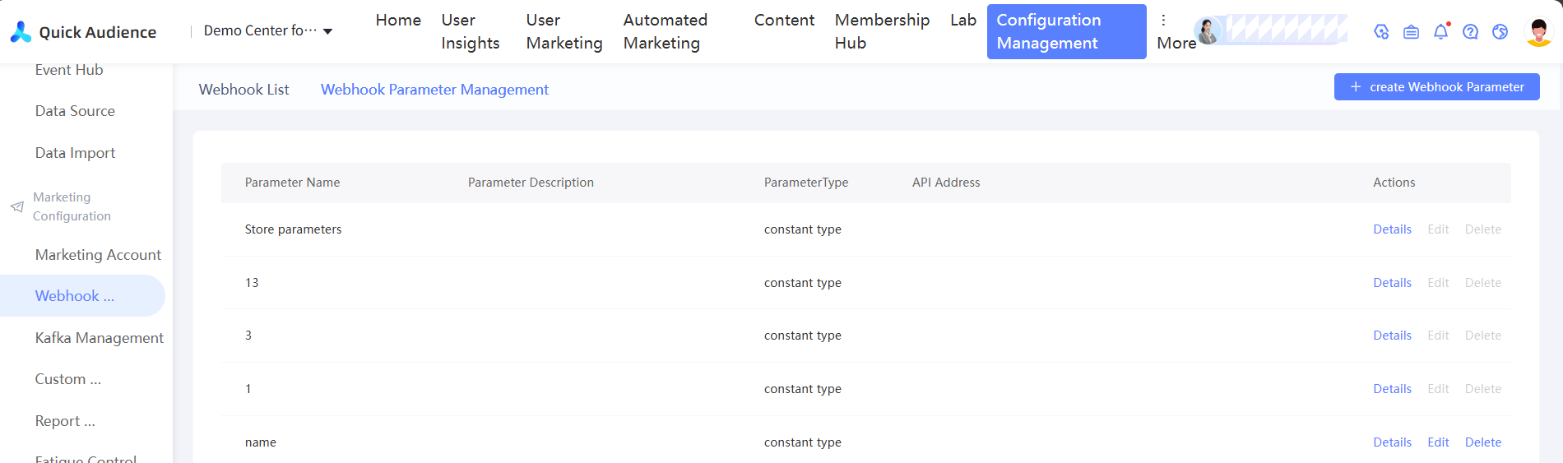The height and width of the screenshot is (463, 1563).
Task: Switch to the Webhook List tab
Action: point(243,90)
